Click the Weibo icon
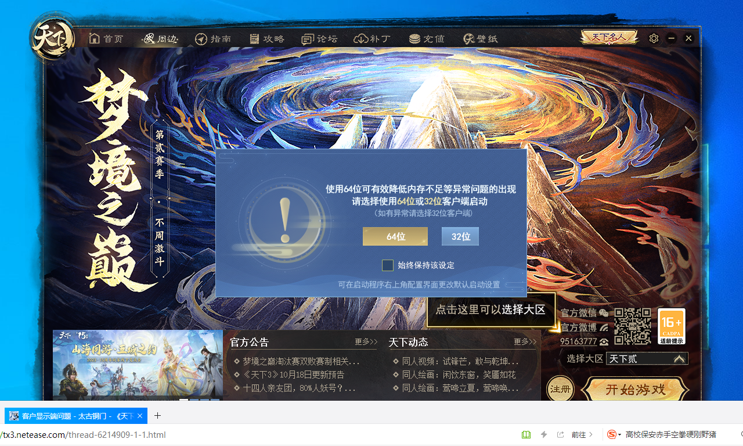 604,328
